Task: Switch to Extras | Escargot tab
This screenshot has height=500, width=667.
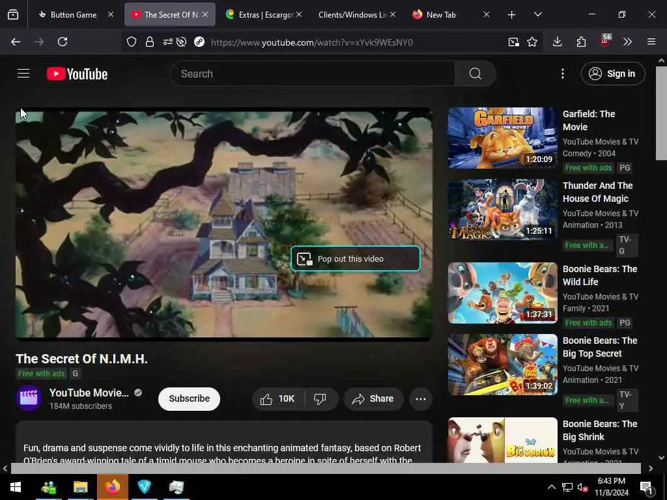Action: coord(262,15)
